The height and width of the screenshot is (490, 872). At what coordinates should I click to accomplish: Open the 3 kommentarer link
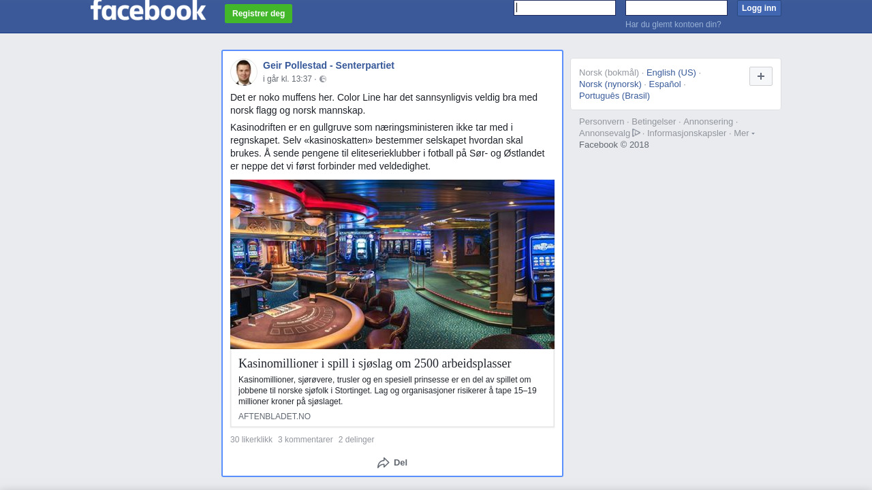coord(305,440)
